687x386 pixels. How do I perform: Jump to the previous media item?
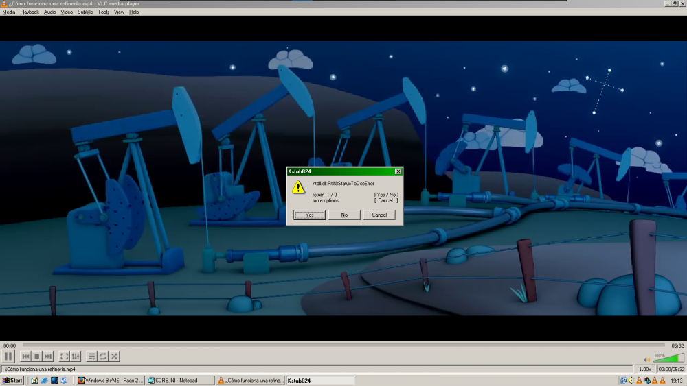click(26, 357)
